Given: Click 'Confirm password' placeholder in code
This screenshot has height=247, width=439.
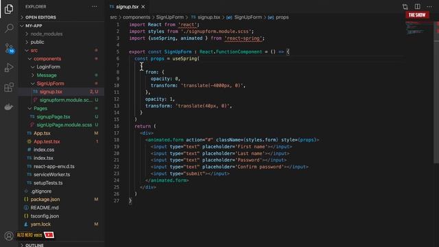Looking at the screenshot, I should click(x=261, y=167).
